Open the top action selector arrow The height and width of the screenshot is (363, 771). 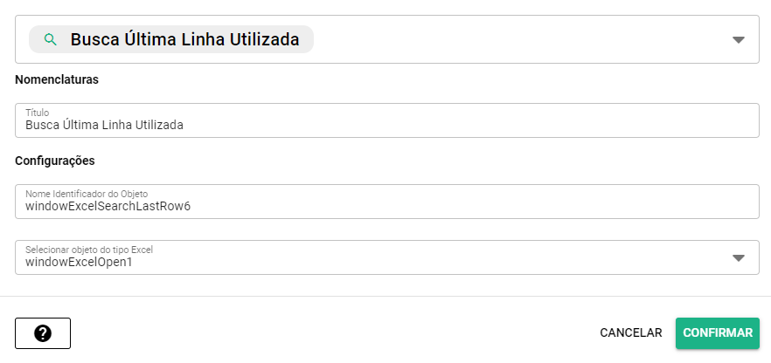(738, 40)
